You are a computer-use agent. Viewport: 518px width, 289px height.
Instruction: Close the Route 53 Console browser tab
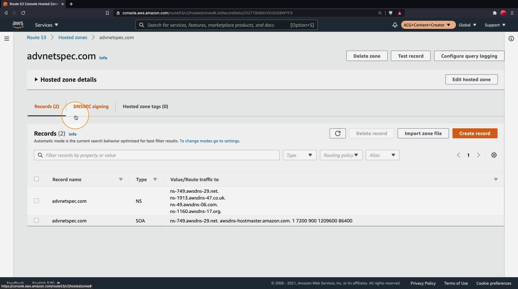[x=63, y=4]
